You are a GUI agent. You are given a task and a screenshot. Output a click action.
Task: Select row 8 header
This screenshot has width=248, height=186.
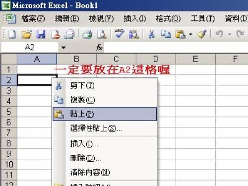click(9, 143)
